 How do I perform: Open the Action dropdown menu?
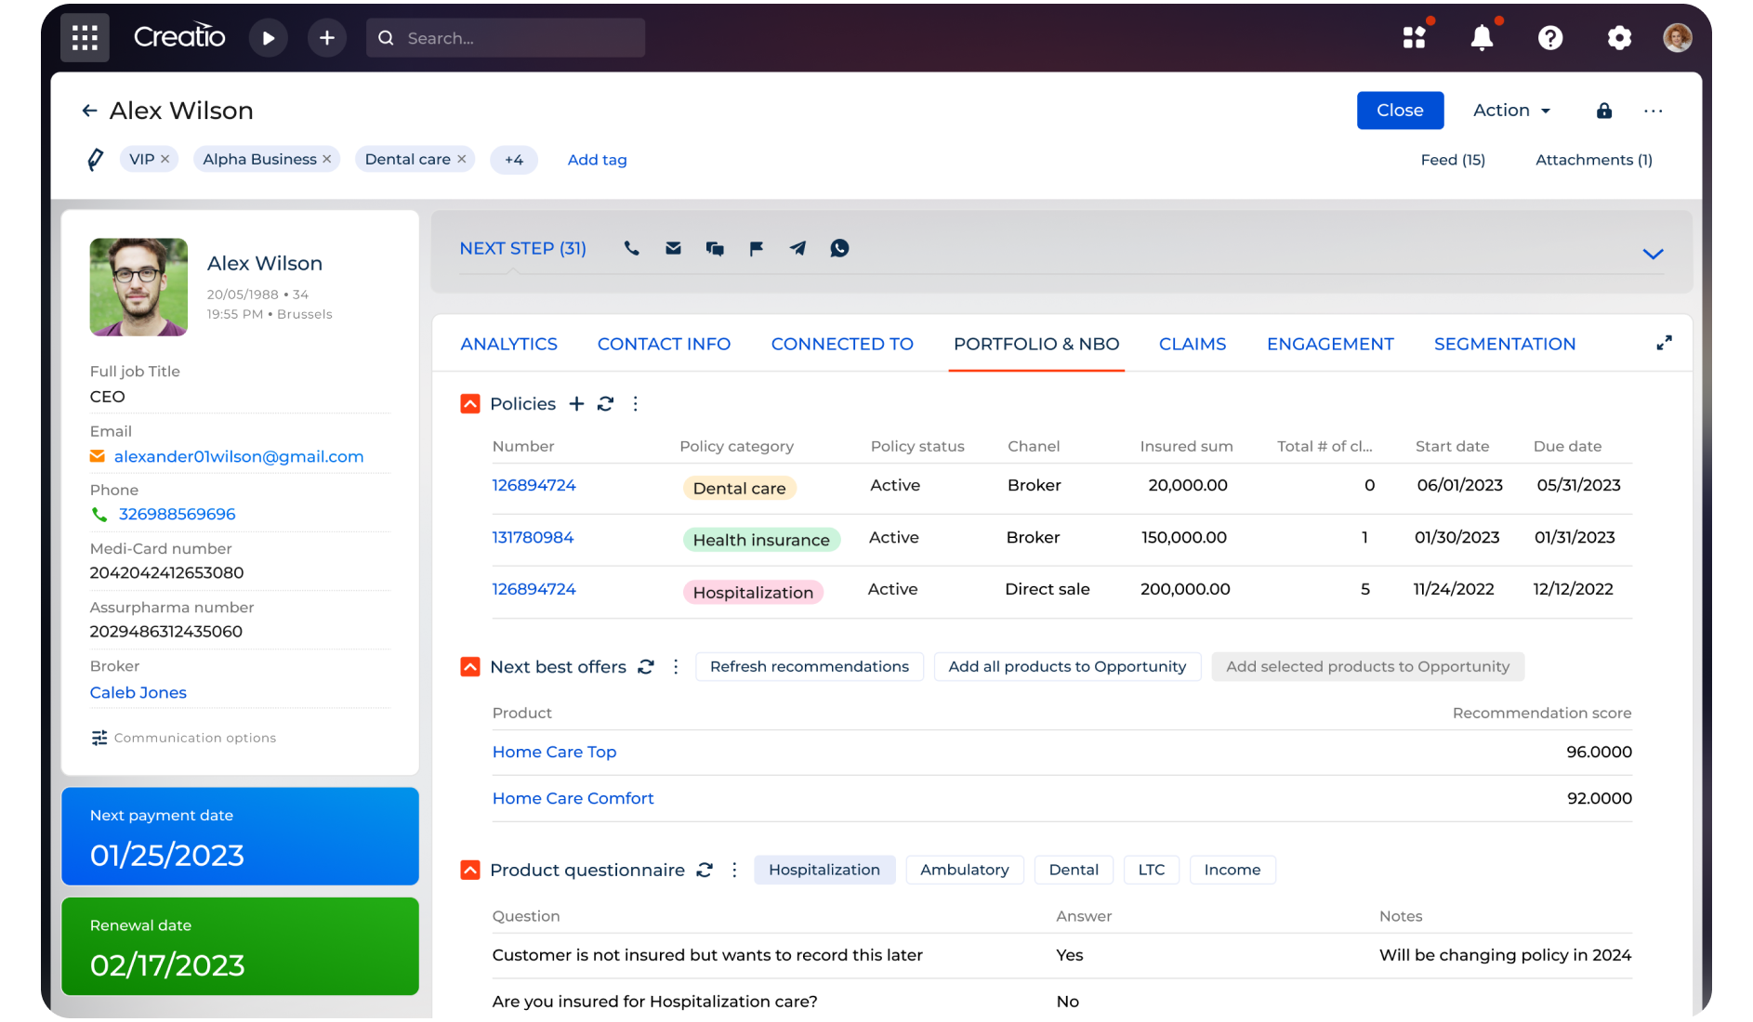pos(1511,111)
